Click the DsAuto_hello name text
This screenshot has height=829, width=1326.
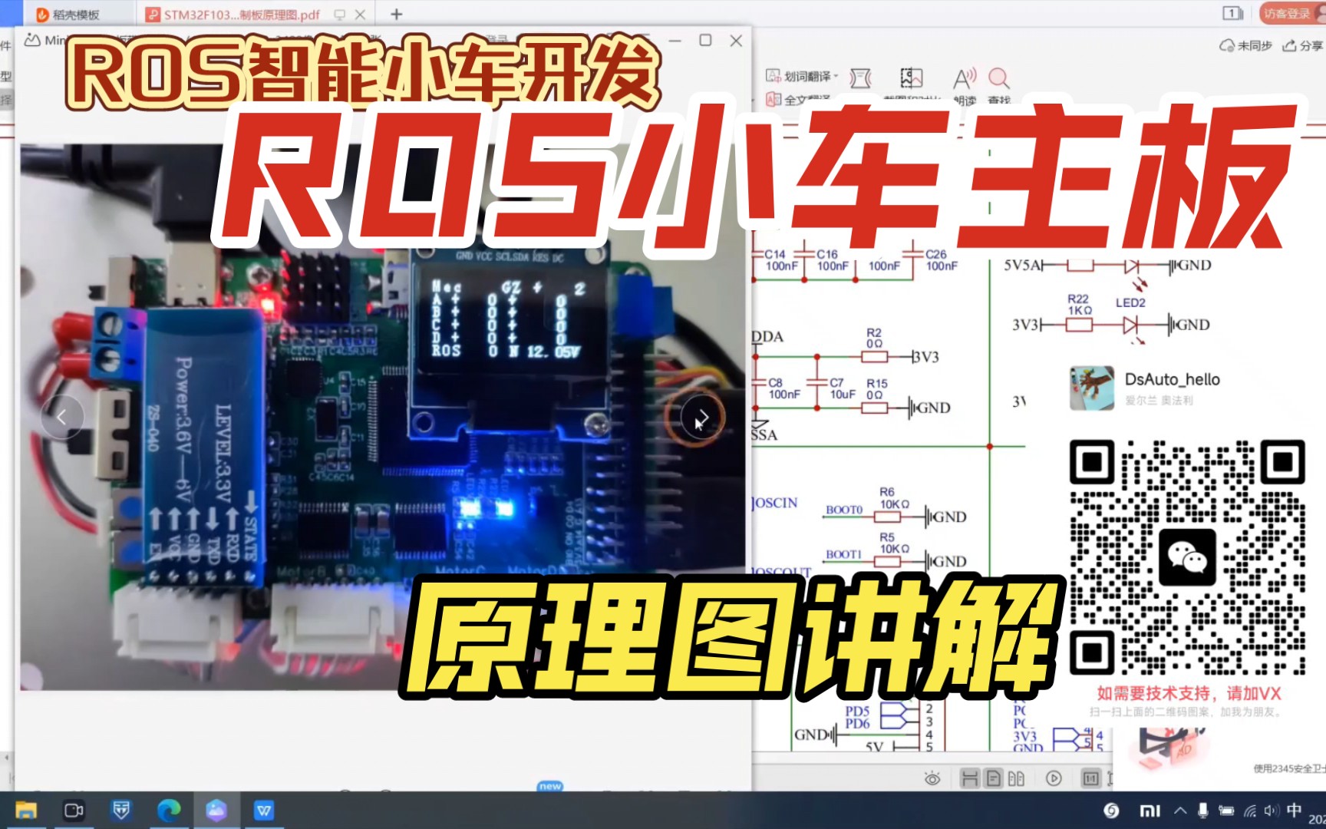[x=1172, y=379]
